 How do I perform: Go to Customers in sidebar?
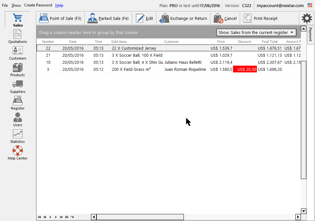tap(18, 53)
